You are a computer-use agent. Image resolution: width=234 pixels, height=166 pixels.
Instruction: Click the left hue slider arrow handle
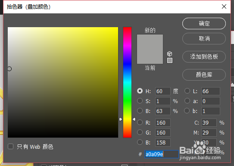point(121,119)
